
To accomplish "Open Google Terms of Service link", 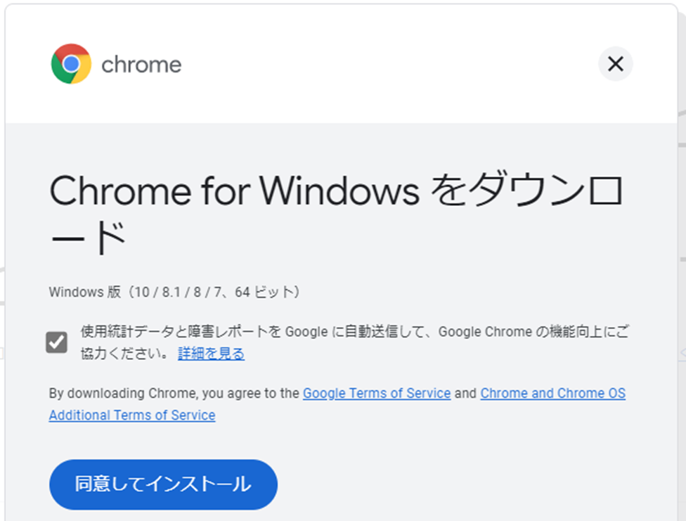I will [376, 393].
